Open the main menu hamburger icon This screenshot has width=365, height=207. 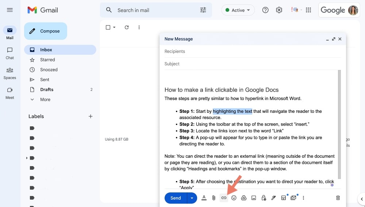10,10
